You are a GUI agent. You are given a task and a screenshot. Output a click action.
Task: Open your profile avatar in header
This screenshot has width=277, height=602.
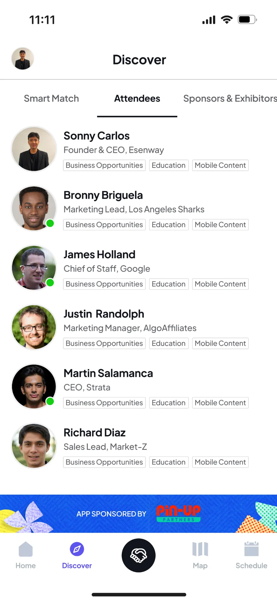click(x=23, y=58)
